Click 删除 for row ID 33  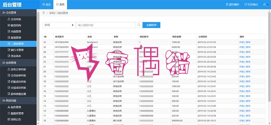(248, 42)
